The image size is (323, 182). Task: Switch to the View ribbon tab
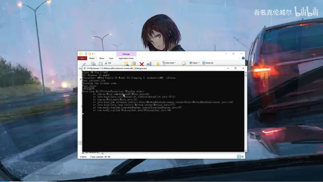111,58
